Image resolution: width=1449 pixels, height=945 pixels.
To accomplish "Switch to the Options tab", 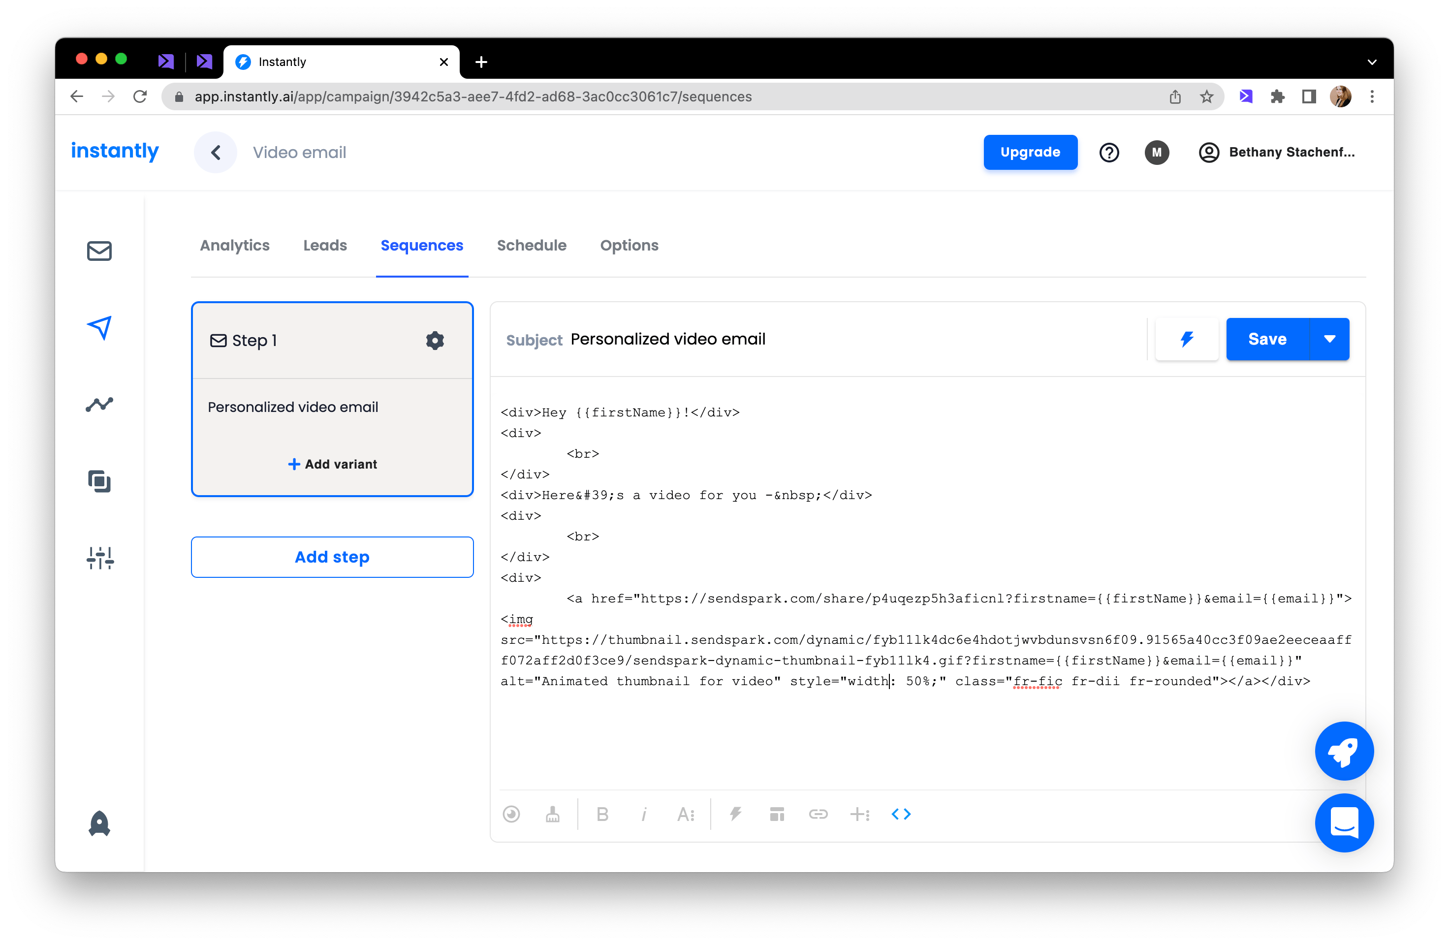I will tap(629, 246).
